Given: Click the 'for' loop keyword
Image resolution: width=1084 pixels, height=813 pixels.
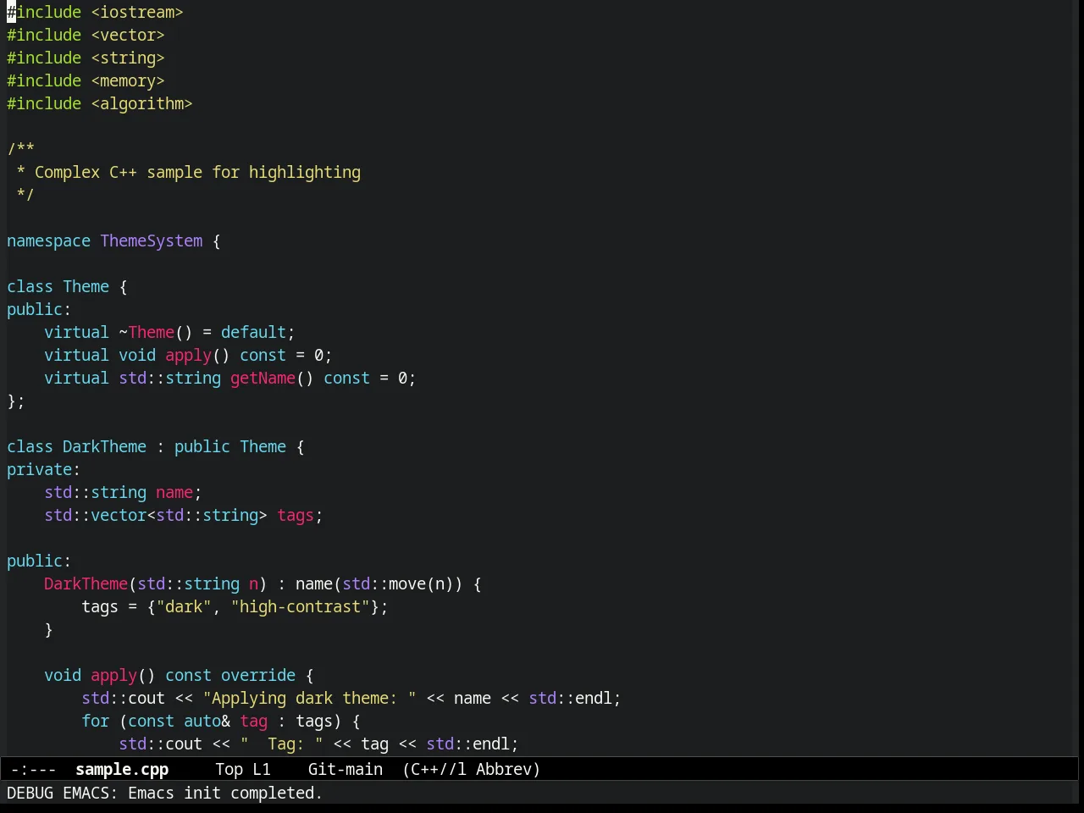Looking at the screenshot, I should tap(95, 721).
